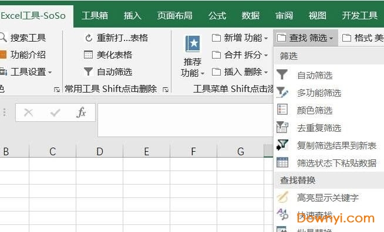This screenshot has height=232, width=384.
Task: Open the 公式 ribbon tab
Action: (x=217, y=16)
